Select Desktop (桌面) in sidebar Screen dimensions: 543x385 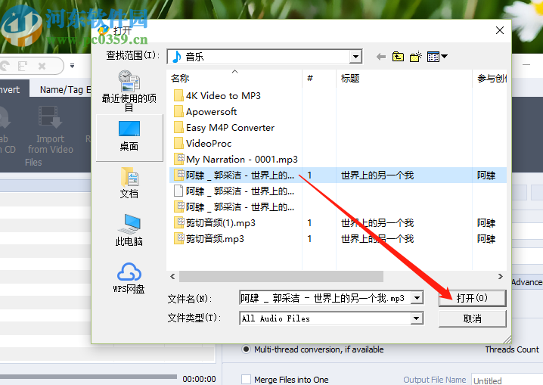point(129,137)
